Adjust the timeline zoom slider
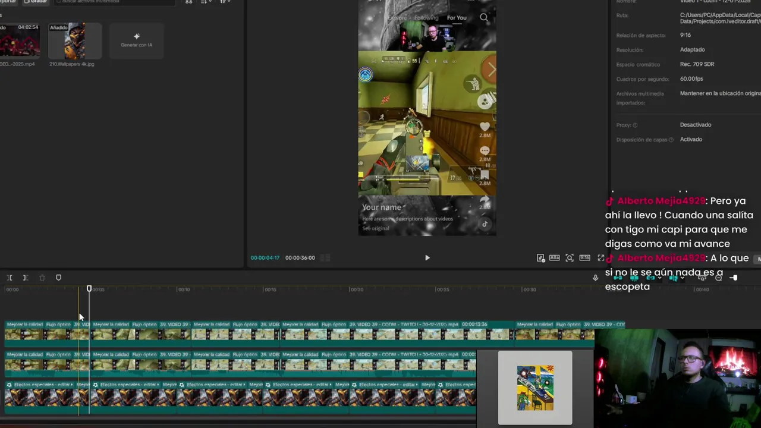The image size is (761, 428). pyautogui.click(x=734, y=278)
